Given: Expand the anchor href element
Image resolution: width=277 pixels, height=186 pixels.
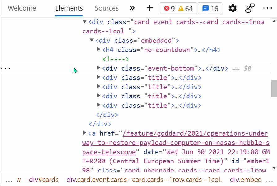Looking at the screenshot, I should coord(84,133).
